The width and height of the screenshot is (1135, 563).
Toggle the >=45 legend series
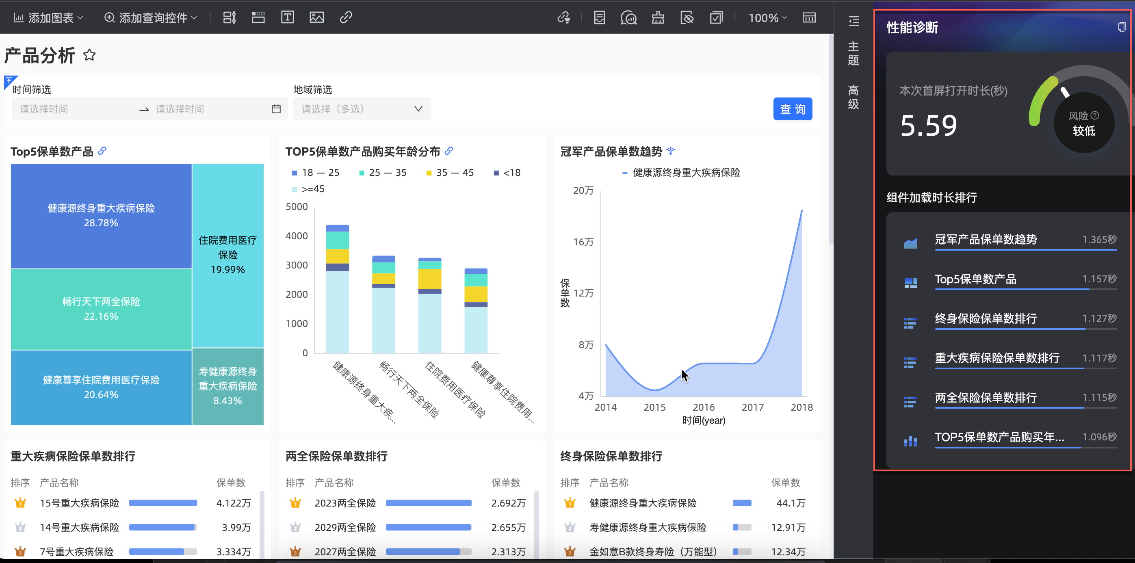308,189
